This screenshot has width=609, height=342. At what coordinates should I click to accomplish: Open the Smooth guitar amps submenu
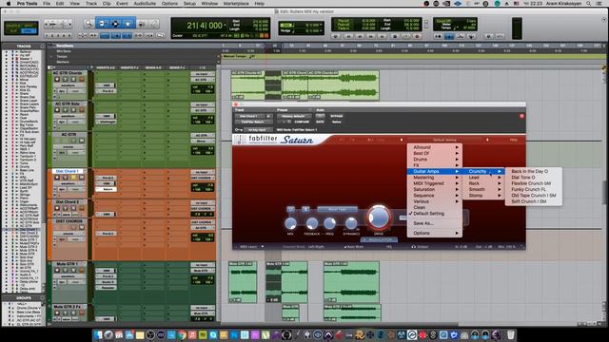484,189
